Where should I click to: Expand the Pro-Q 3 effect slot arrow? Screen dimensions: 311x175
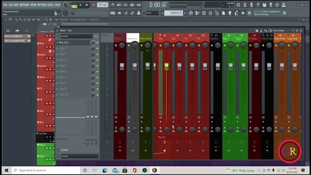click(x=57, y=42)
